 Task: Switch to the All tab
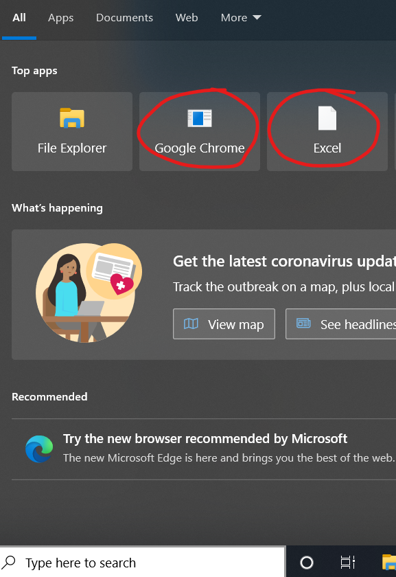(19, 18)
